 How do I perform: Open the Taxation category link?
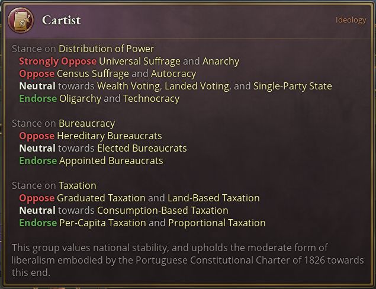tap(77, 185)
